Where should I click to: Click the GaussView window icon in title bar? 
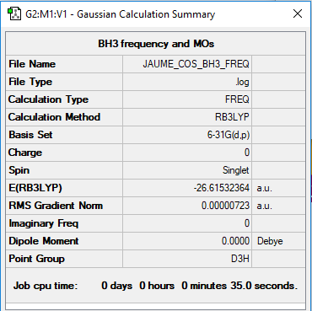point(14,13)
